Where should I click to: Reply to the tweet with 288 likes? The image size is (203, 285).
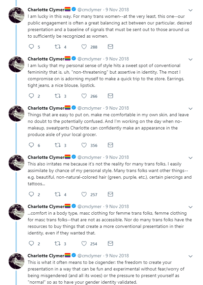tap(31, 47)
